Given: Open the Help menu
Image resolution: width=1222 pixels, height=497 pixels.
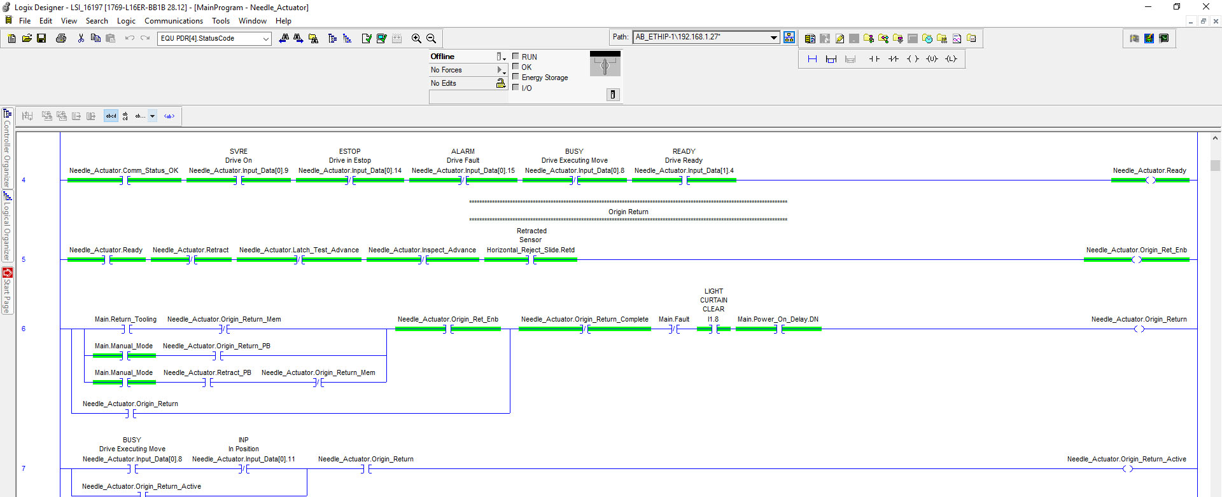Looking at the screenshot, I should [283, 21].
